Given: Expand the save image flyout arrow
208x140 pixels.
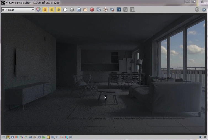Looking at the screenshot, I should click(x=81, y=12).
